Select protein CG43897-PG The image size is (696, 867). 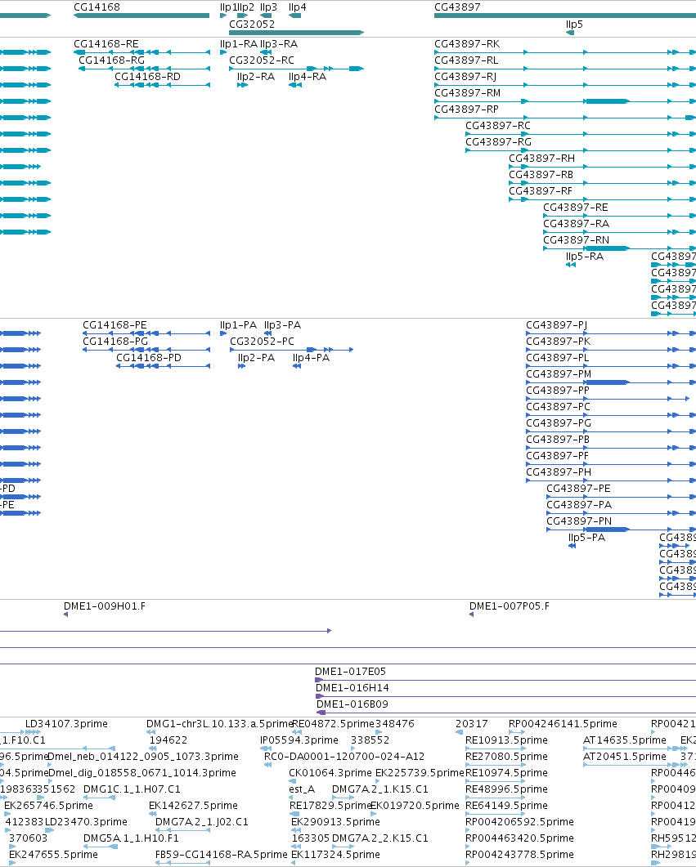pyautogui.click(x=559, y=423)
